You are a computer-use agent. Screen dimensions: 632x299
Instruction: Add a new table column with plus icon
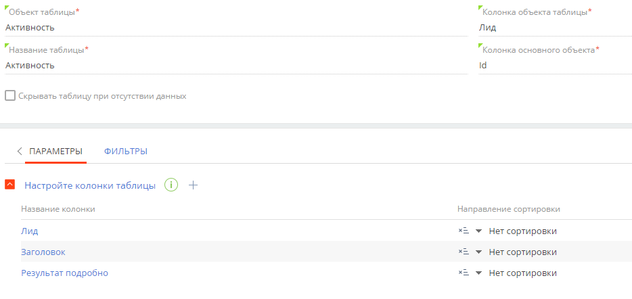[x=194, y=185]
